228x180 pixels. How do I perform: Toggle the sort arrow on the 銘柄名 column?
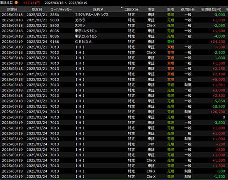[121, 8]
